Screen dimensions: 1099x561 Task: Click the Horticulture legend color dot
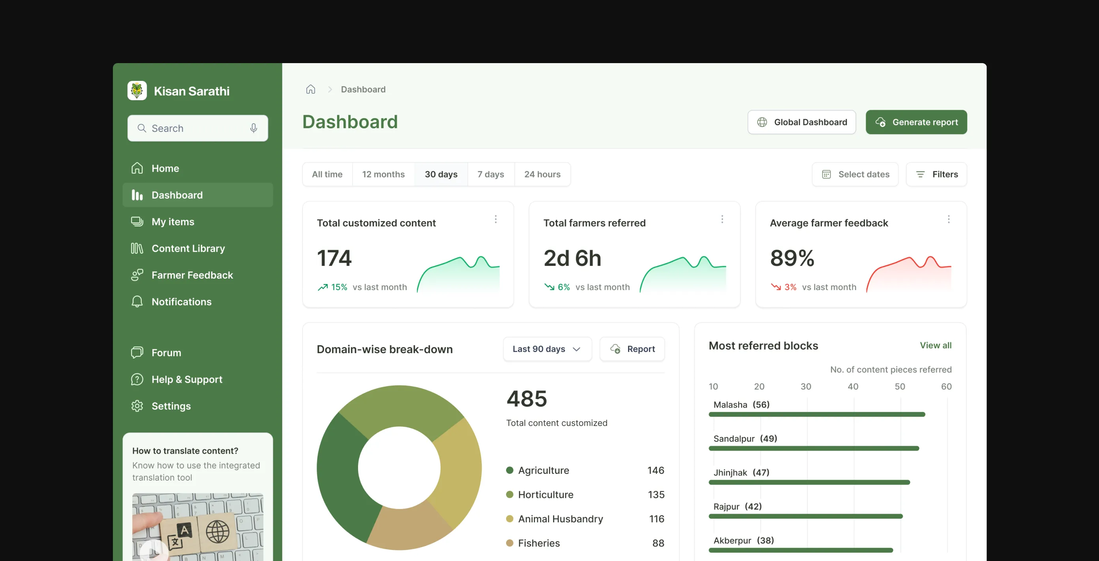tap(509, 494)
